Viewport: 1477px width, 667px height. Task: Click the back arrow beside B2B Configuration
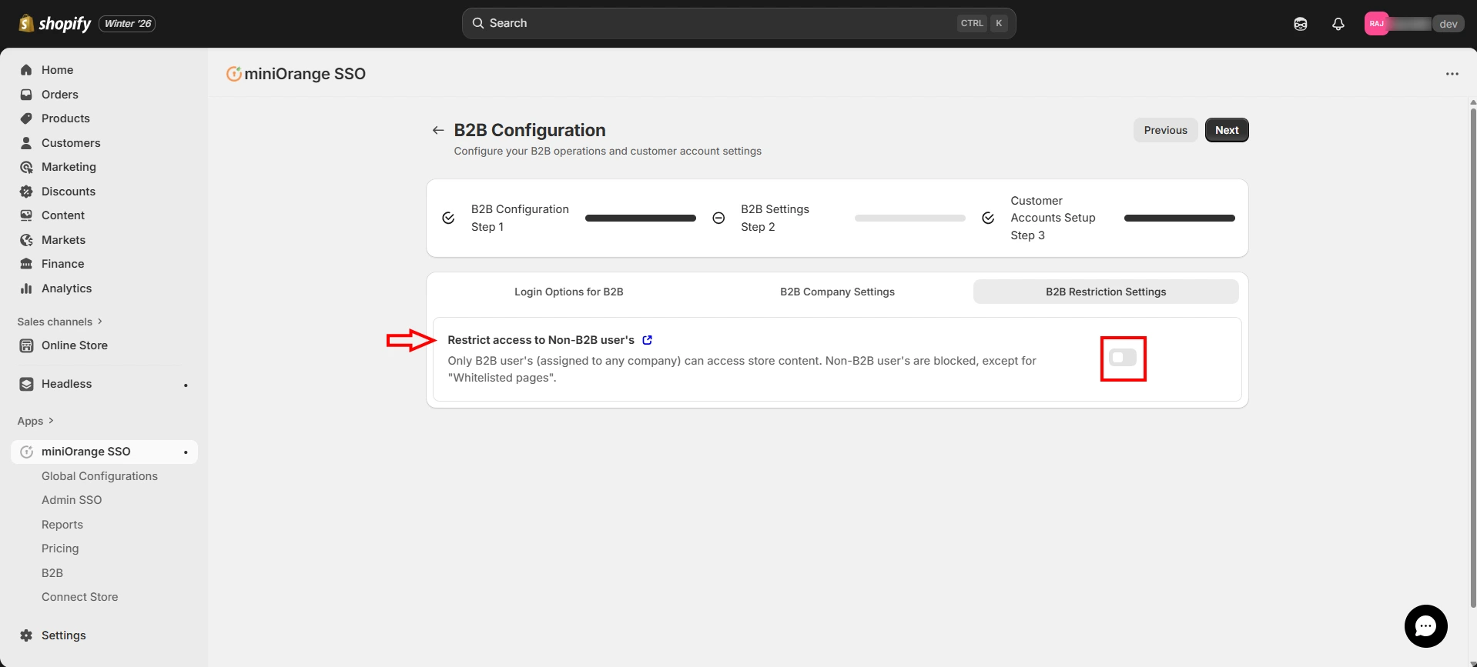coord(438,130)
